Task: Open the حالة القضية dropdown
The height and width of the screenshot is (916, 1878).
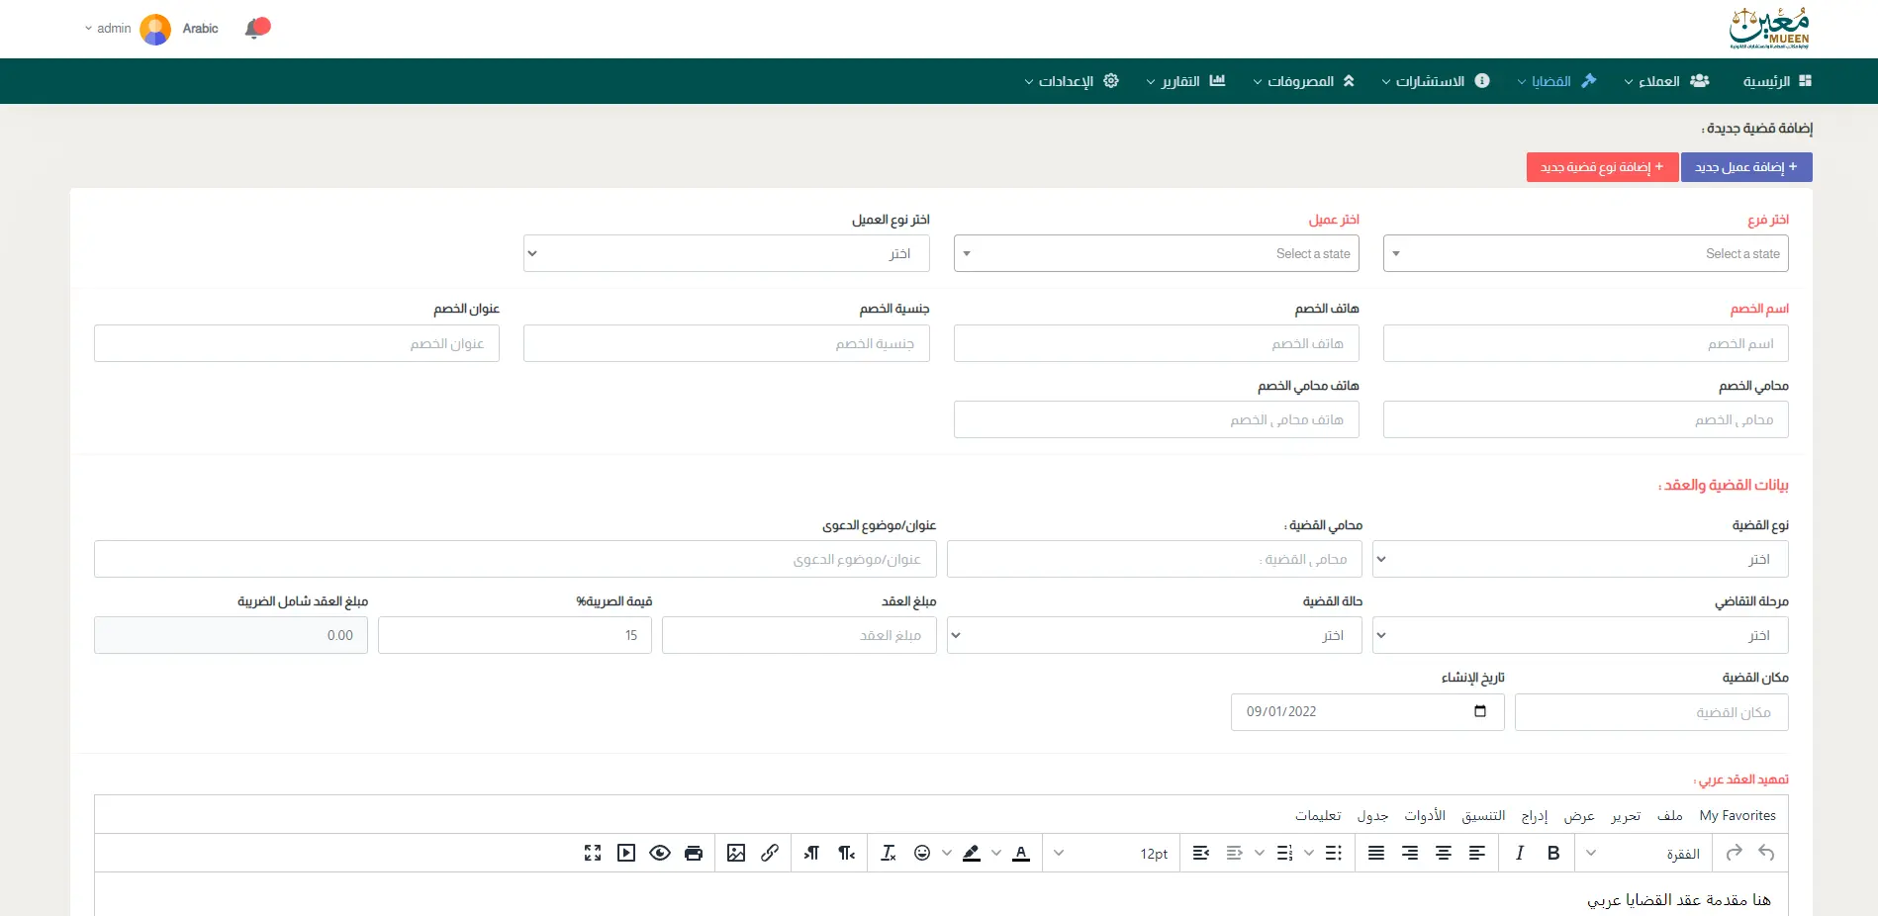Action: click(1154, 636)
